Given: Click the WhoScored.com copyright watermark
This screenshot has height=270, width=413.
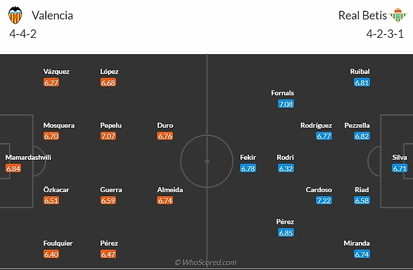Looking at the screenshot, I should pos(205,263).
